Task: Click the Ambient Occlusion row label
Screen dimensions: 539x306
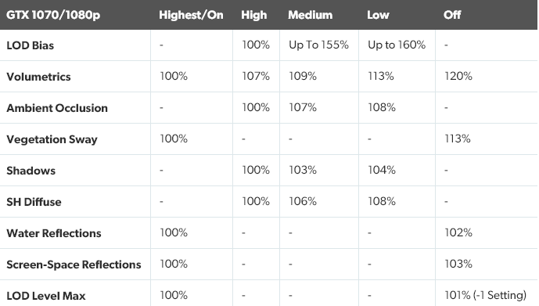Action: click(57, 108)
